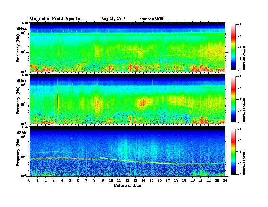
Task: Click the dZ/dt spectrogram plot
Action: coord(127,152)
